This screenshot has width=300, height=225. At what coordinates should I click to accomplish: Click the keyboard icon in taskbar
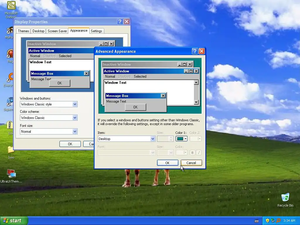click(x=257, y=221)
